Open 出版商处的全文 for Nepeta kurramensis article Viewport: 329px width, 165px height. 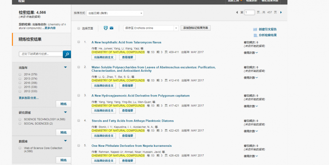[104, 161]
